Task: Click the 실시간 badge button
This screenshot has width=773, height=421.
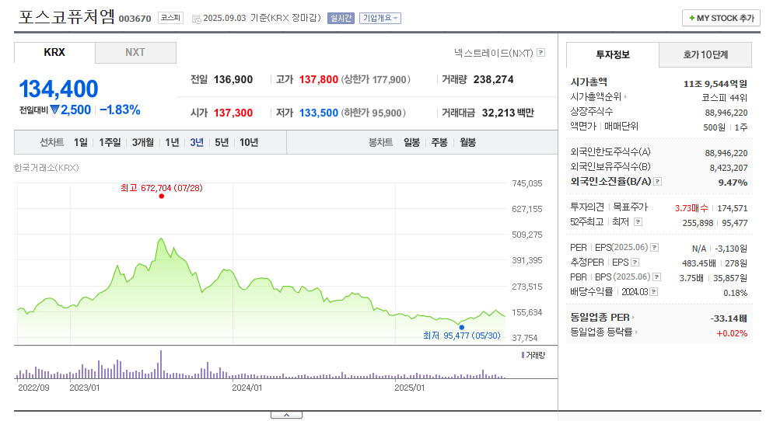Action: [341, 18]
